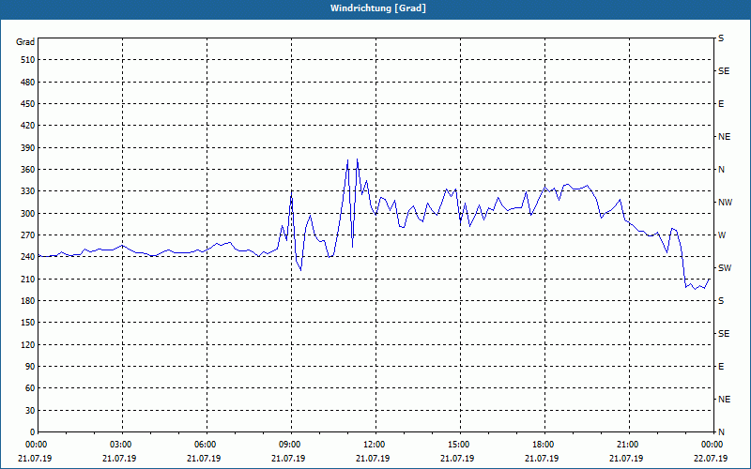751x469 pixels.
Task: Click the 210 y-axis value
Action: [x=28, y=279]
